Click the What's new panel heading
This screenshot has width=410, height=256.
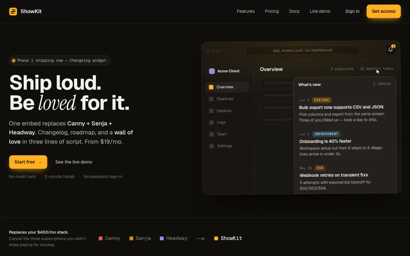pos(309,85)
